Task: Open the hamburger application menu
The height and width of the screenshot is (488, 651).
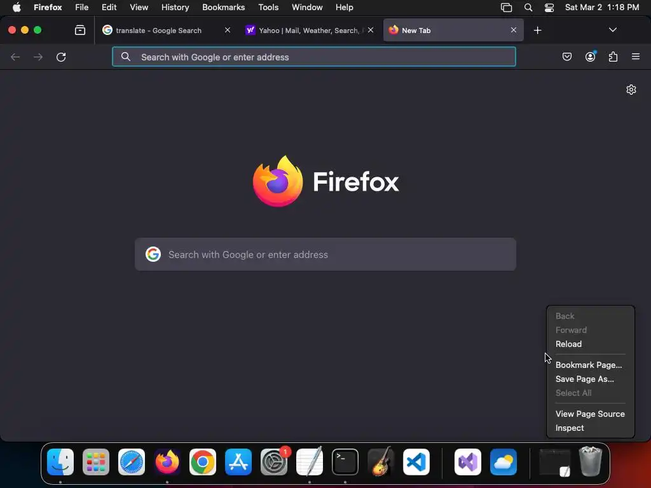Action: [636, 57]
